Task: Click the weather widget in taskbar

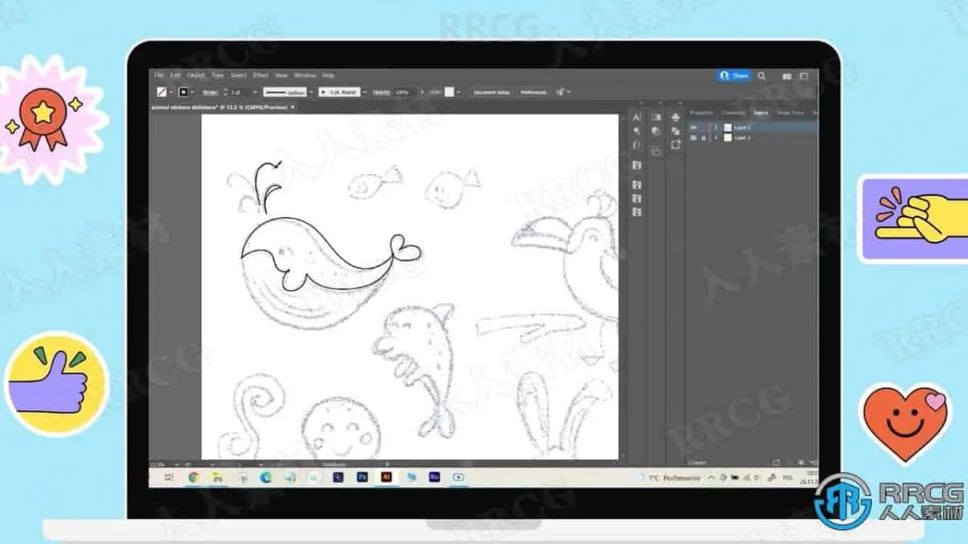Action: point(671,477)
